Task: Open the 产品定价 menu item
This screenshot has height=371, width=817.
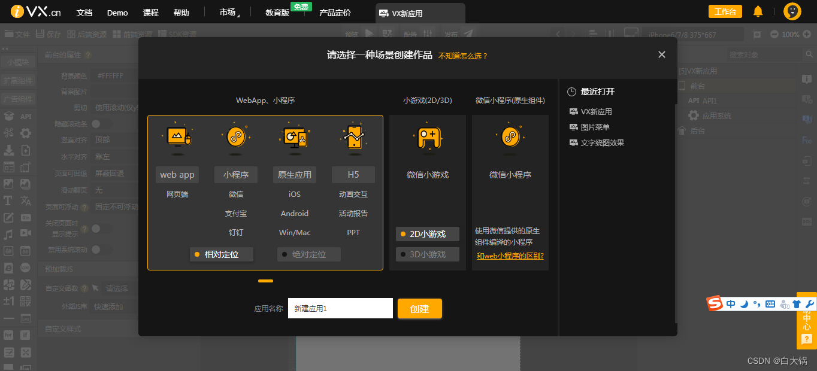Action: [335, 13]
